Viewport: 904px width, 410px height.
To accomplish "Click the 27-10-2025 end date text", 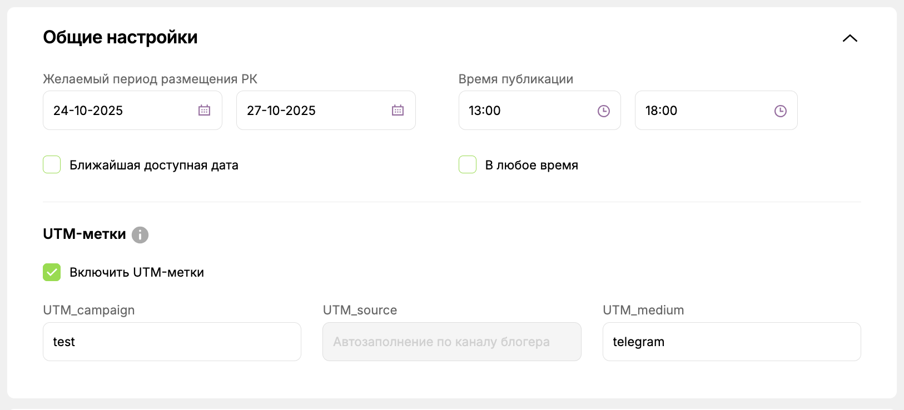I will (x=281, y=111).
